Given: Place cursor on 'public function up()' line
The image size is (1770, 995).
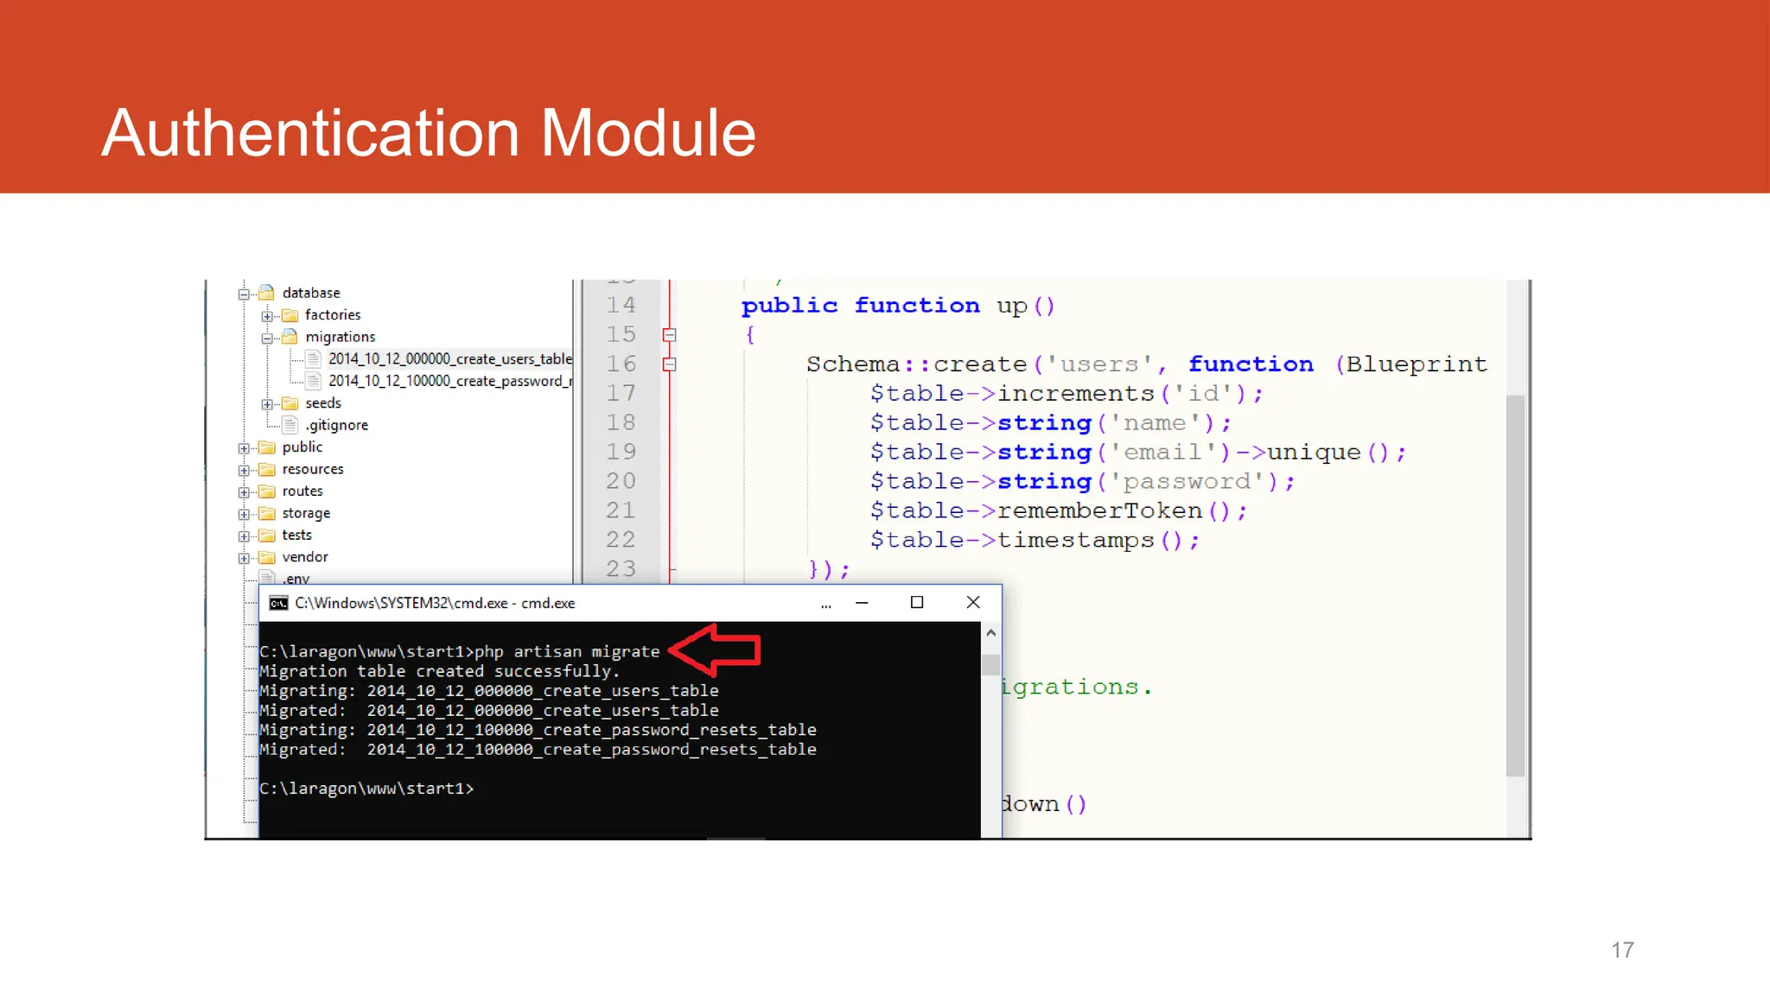Looking at the screenshot, I should pyautogui.click(x=898, y=306).
